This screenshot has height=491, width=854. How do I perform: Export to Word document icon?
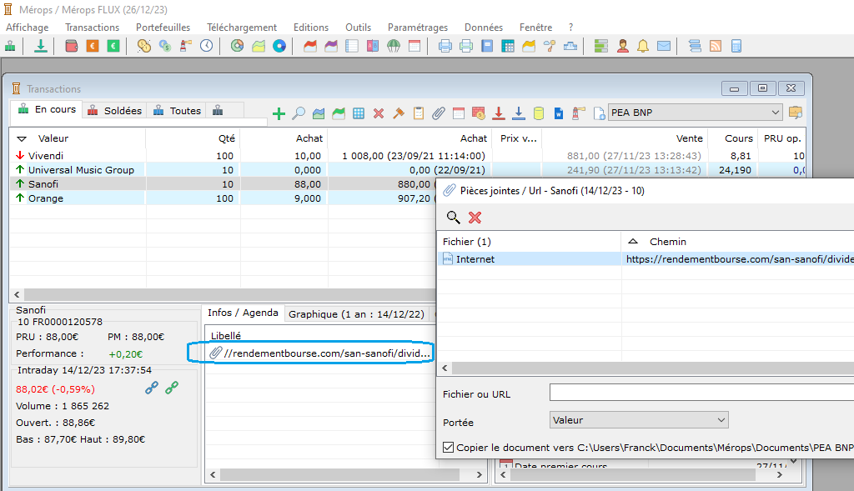559,113
